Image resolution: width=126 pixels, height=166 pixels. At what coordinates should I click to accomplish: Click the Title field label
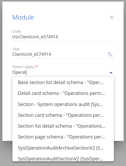[x=16, y=49]
